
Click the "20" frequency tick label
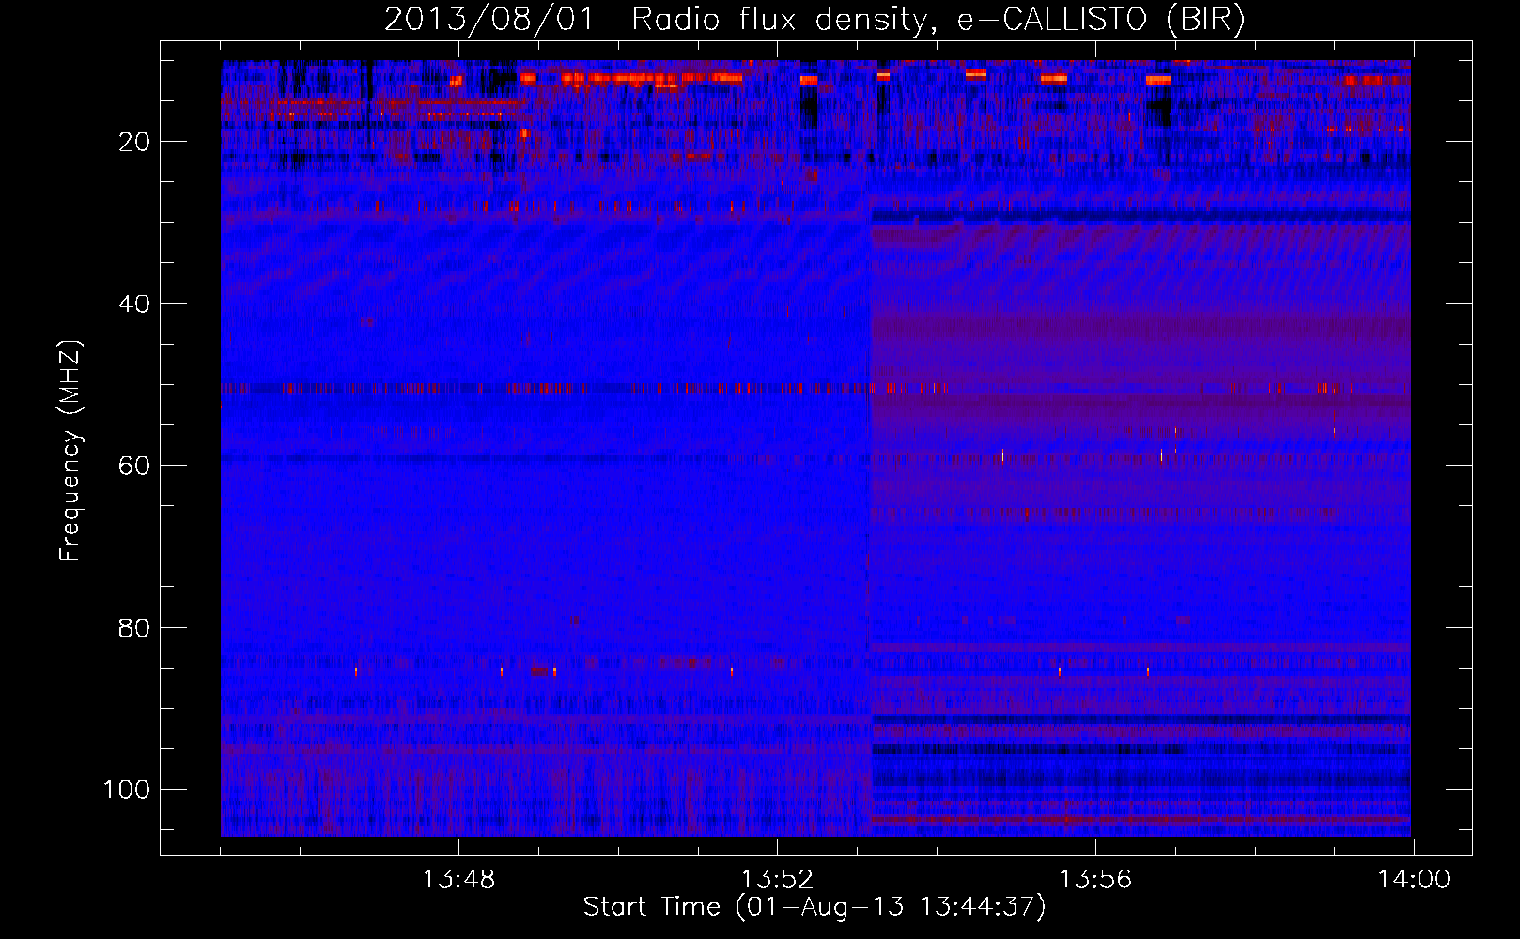pyautogui.click(x=135, y=142)
